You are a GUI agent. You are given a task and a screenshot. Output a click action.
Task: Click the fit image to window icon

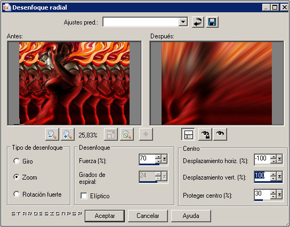(111, 134)
